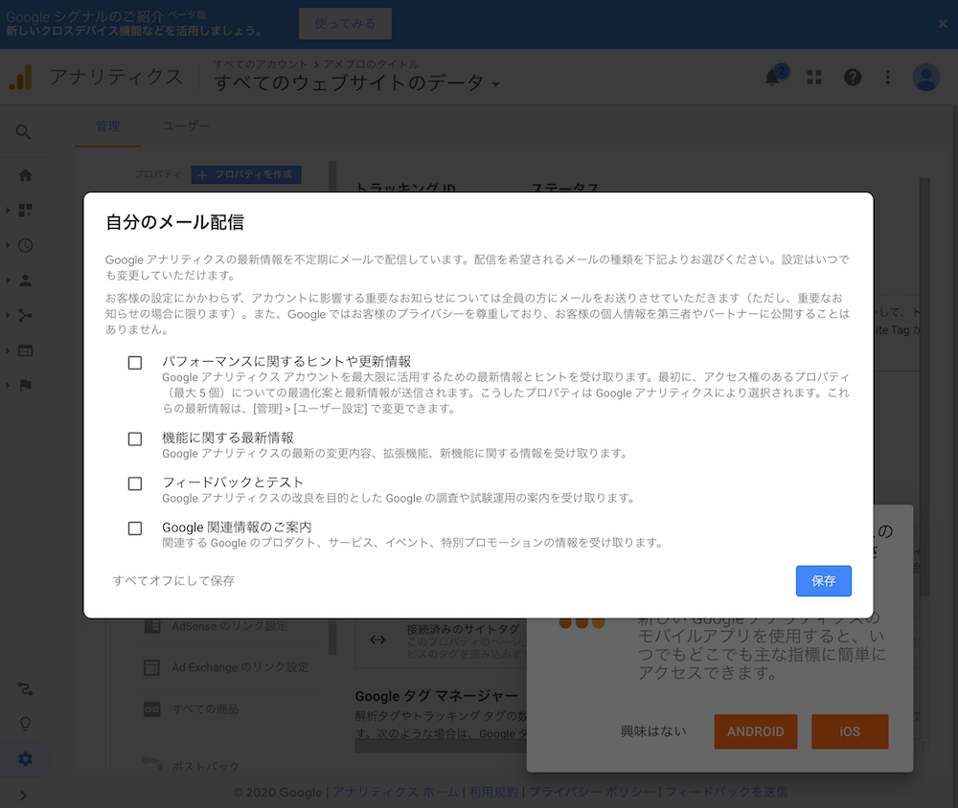Open the Discover lightbulb icon
Screen dimensions: 958x808
pos(25,724)
